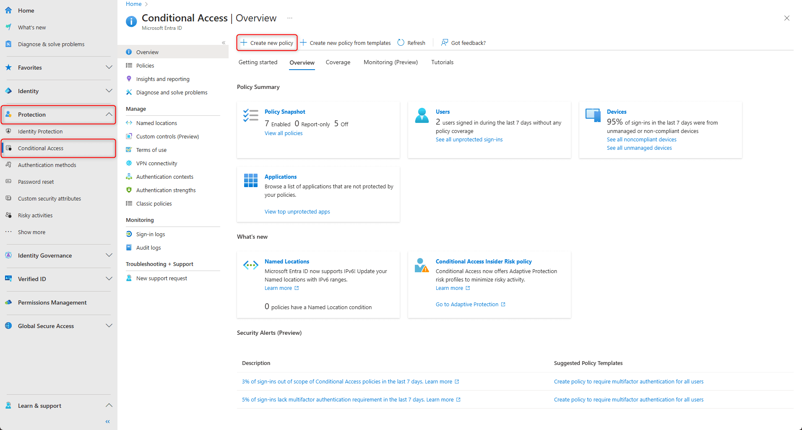Click Create new policy from templates
Image resolution: width=802 pixels, height=430 pixels.
tap(345, 43)
